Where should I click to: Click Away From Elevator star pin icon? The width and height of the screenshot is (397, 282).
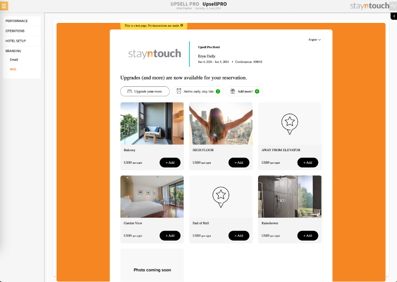point(290,124)
